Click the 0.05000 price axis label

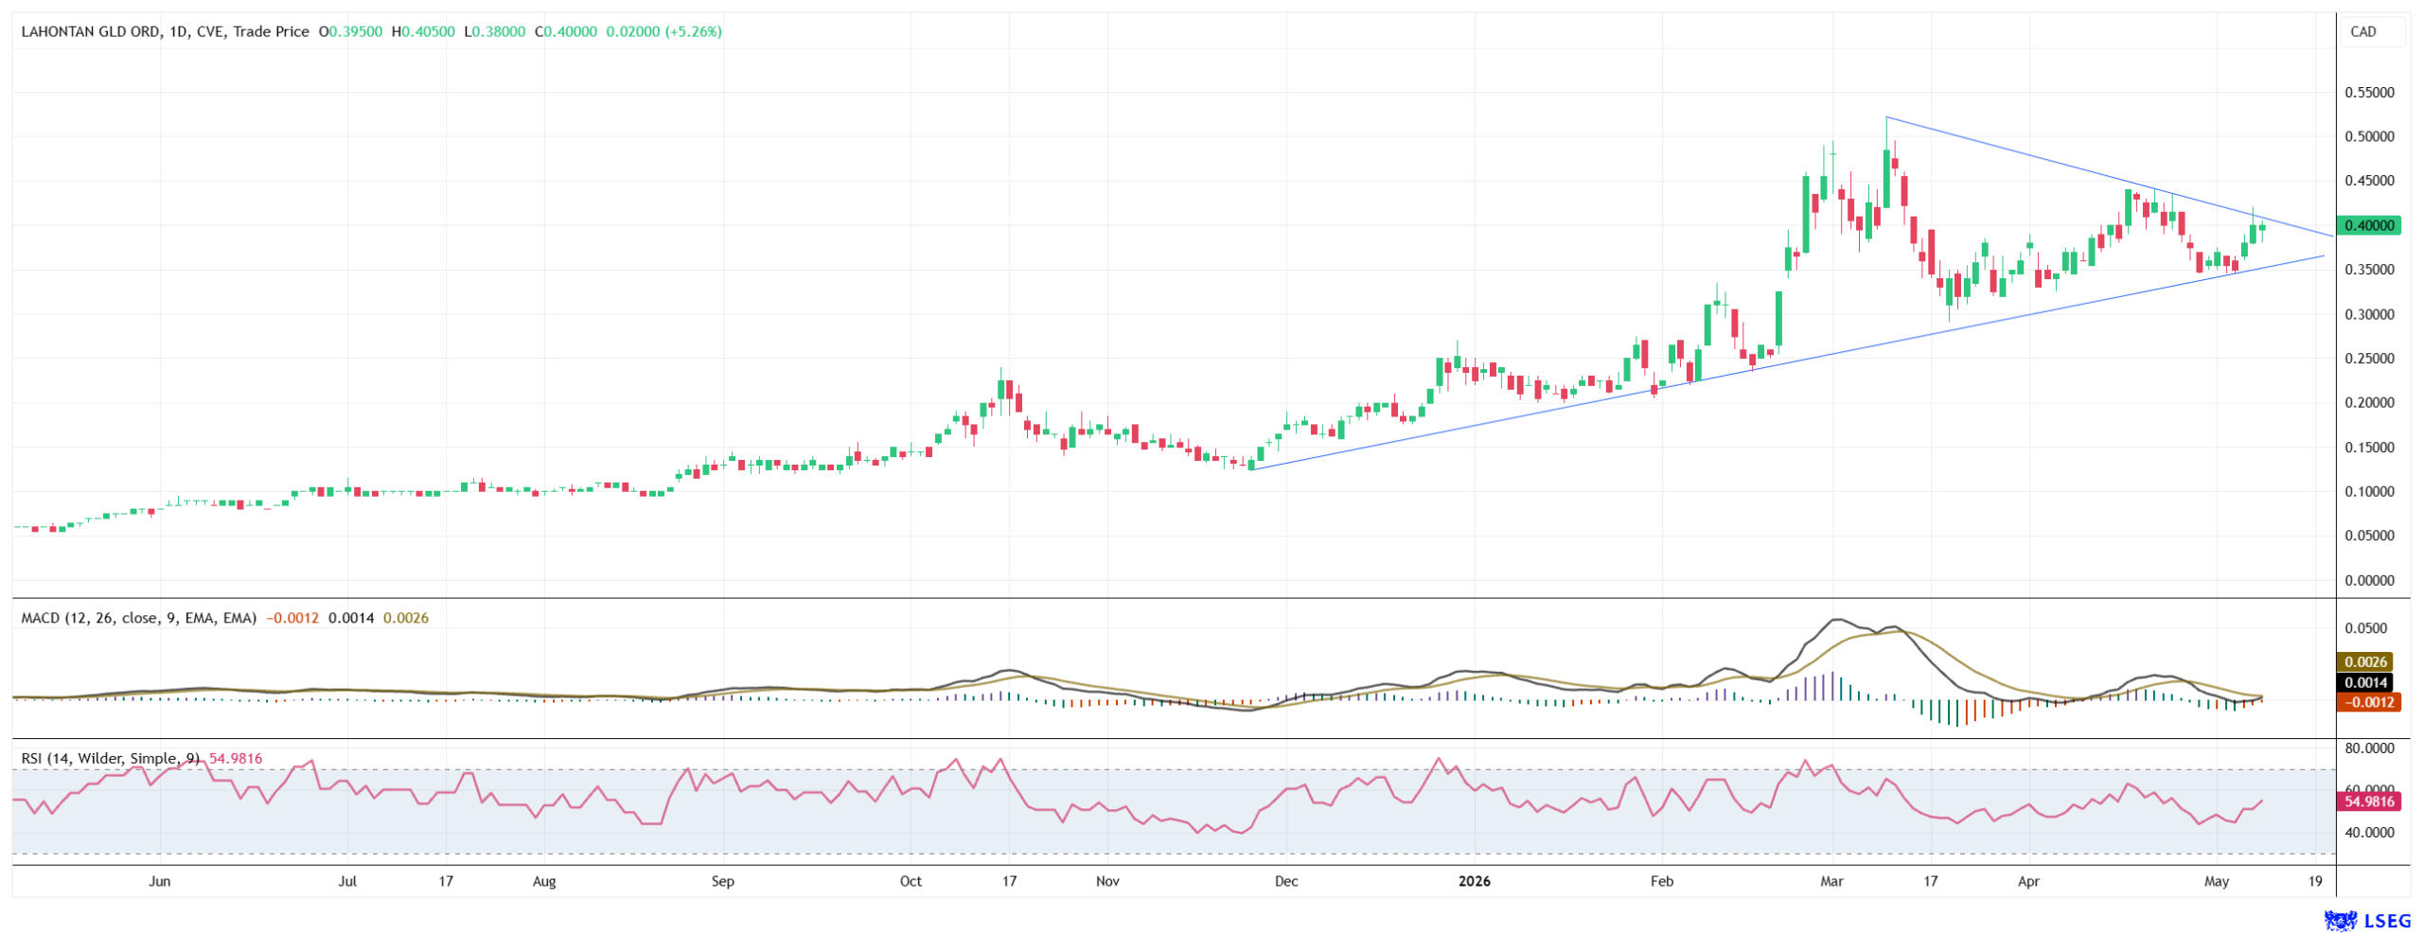[x=2369, y=536]
